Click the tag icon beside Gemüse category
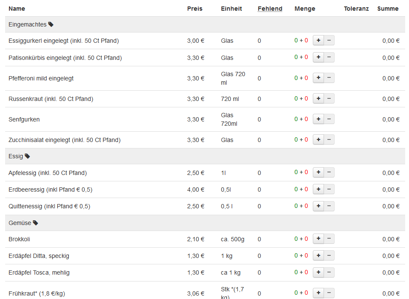 click(x=35, y=223)
